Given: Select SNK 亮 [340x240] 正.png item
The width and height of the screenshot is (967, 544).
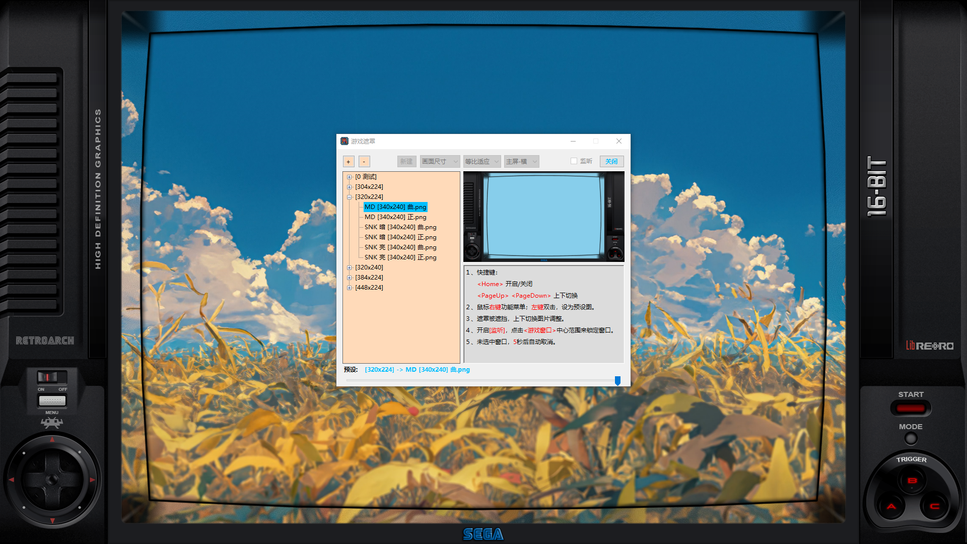Looking at the screenshot, I should (400, 257).
